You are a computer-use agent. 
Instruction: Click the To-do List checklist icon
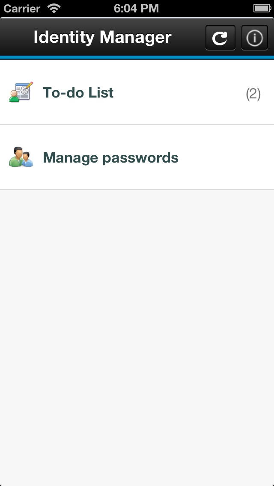click(21, 92)
